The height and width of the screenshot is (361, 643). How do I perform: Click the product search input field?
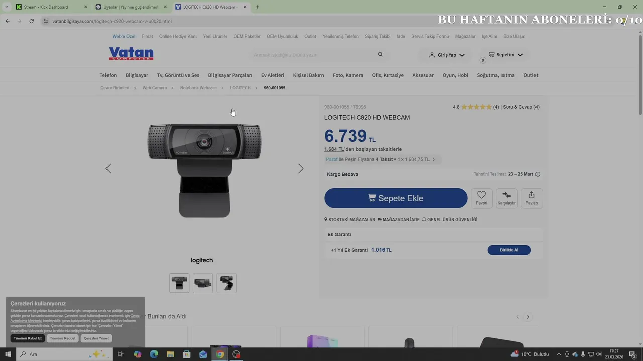point(312,55)
